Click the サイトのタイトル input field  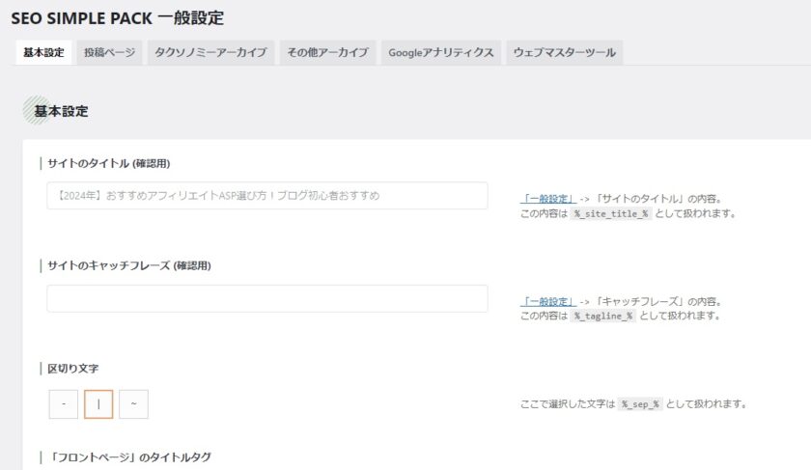click(x=266, y=196)
